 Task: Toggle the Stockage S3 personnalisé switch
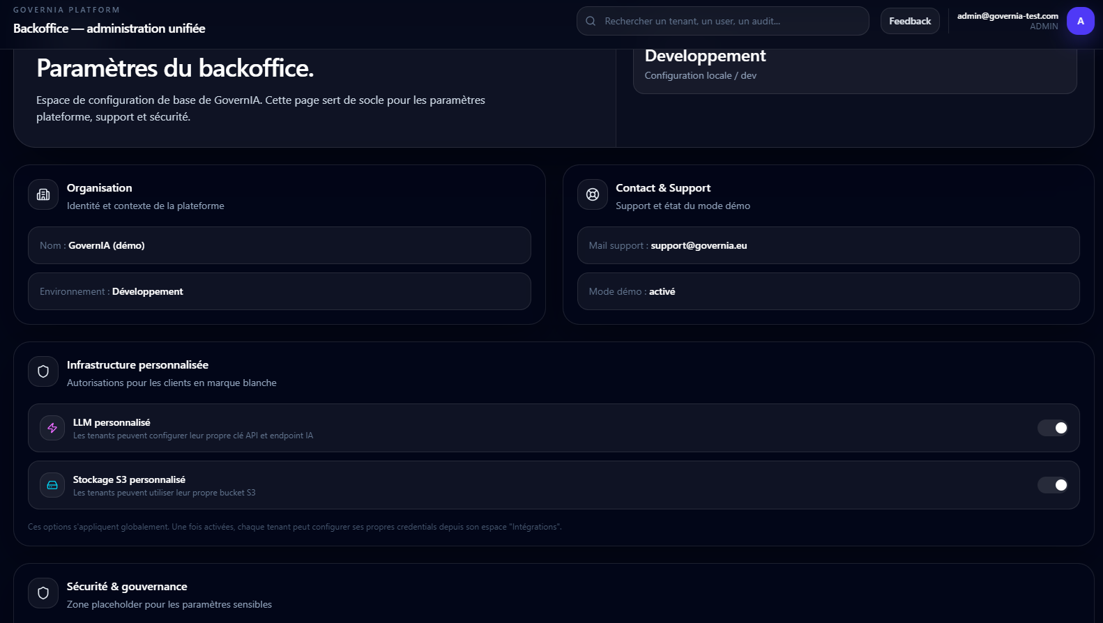(1053, 485)
